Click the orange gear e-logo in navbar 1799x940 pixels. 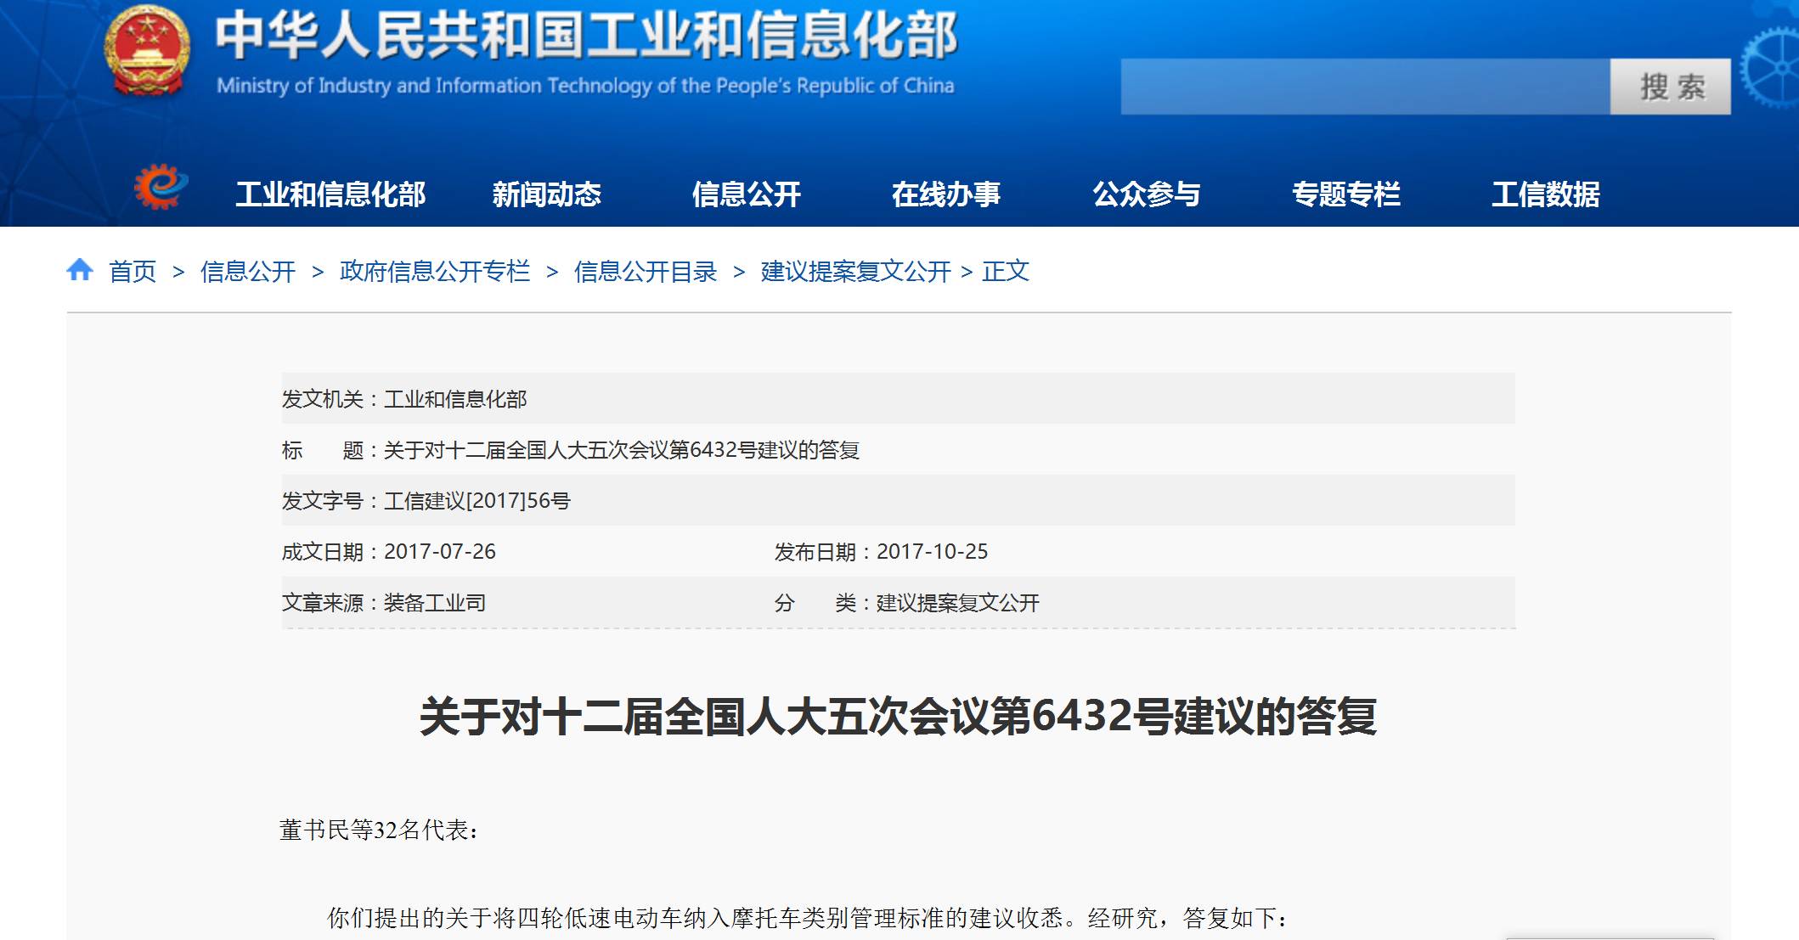tap(161, 187)
